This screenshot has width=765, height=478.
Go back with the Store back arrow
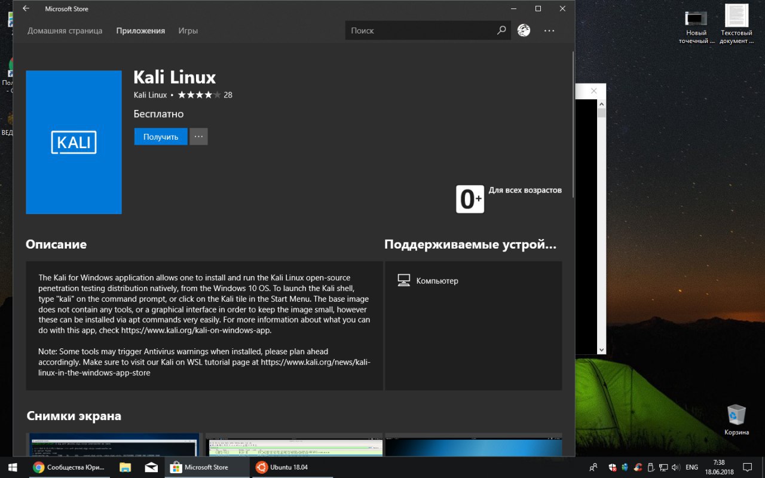(26, 9)
